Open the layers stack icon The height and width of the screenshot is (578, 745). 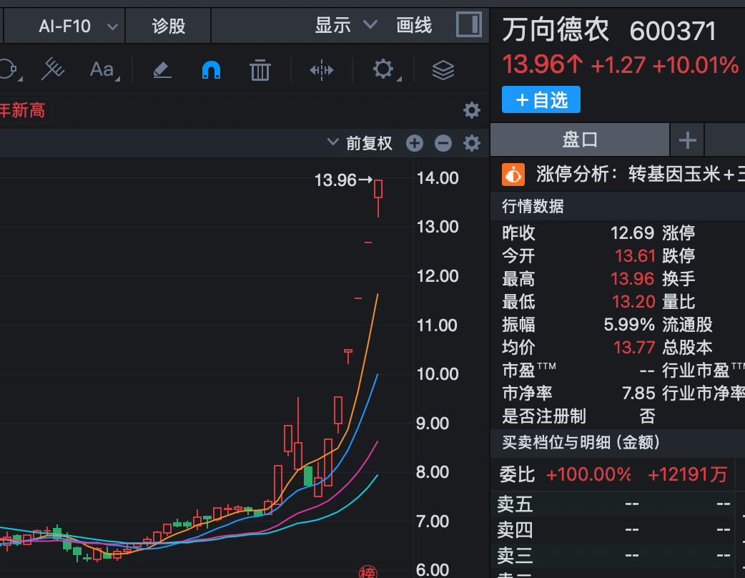[x=443, y=70]
